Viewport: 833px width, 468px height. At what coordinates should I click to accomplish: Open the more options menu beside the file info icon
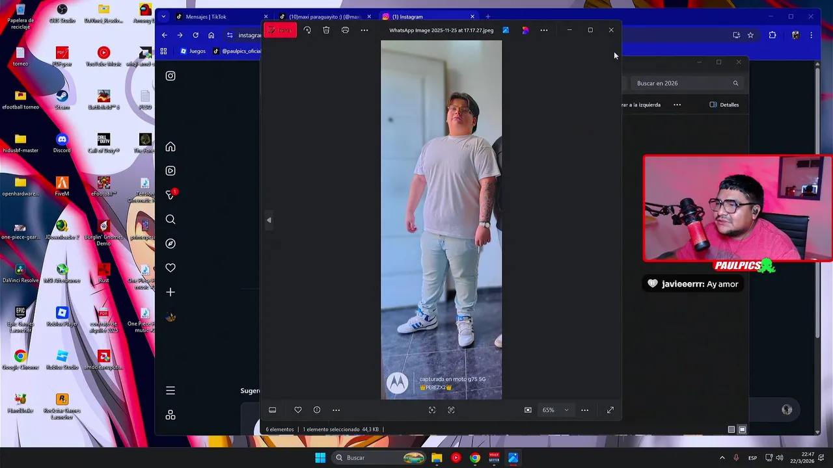336,410
